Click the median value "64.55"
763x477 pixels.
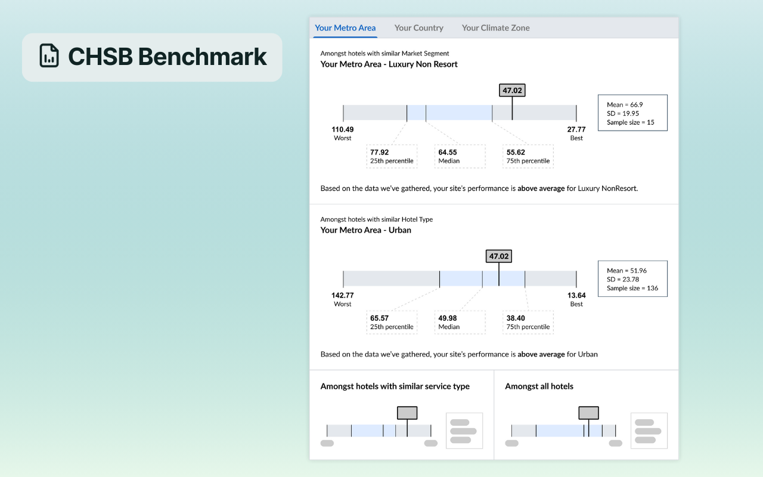(448, 152)
